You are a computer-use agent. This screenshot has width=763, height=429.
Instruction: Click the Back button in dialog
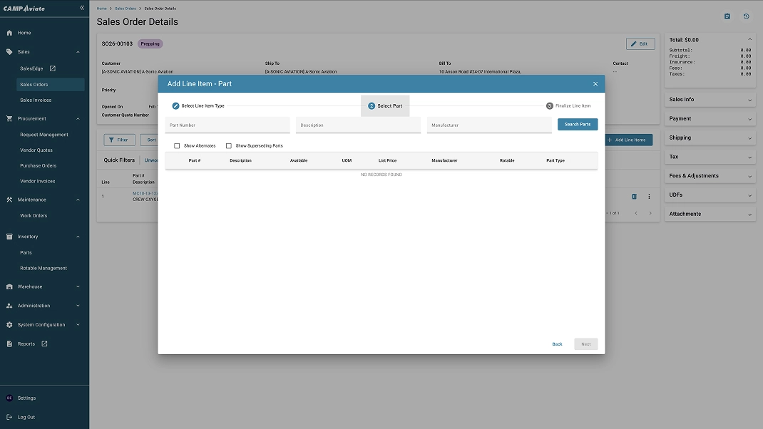pos(557,344)
